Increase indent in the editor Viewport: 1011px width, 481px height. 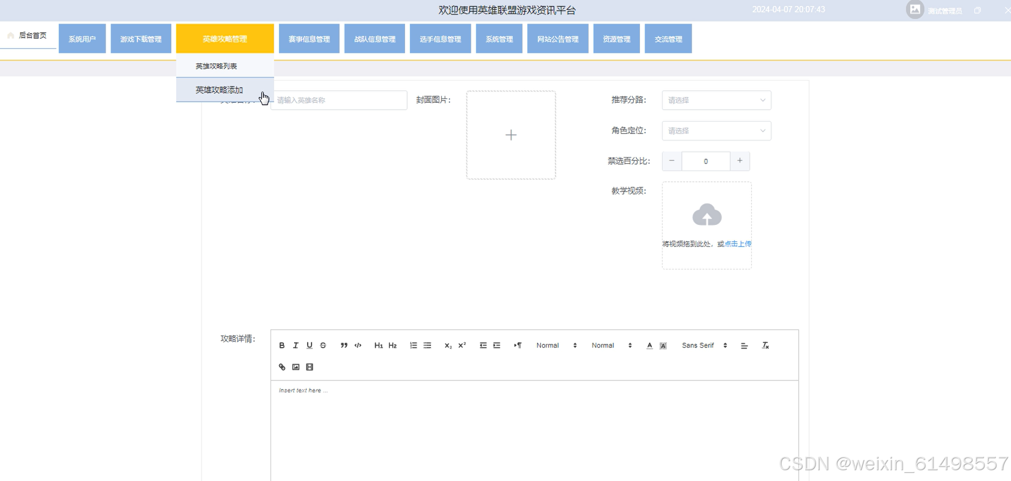[497, 345]
